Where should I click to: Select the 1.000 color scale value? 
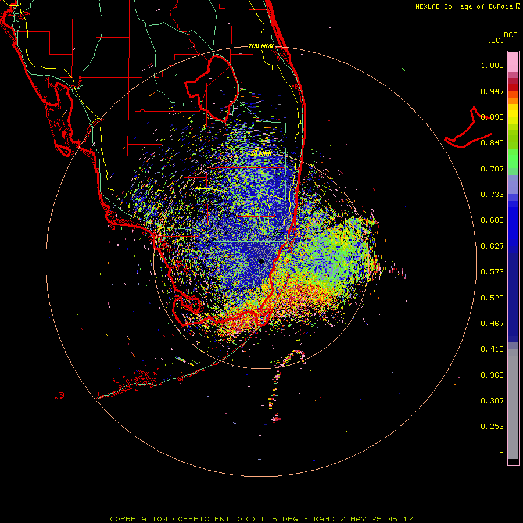click(x=492, y=65)
